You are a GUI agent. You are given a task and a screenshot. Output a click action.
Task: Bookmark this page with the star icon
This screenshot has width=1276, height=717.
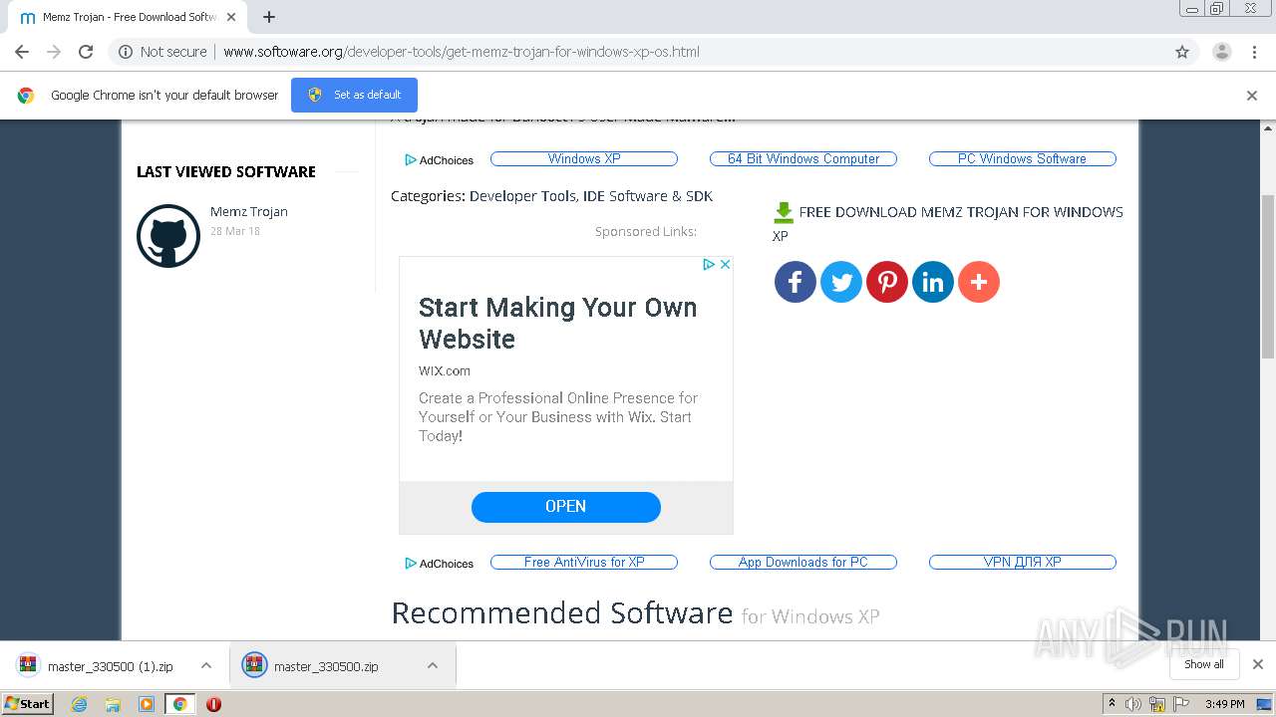pos(1182,52)
